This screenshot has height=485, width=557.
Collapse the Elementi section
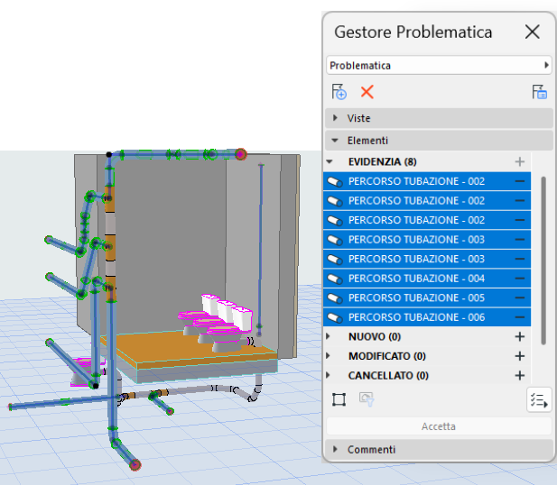(335, 141)
